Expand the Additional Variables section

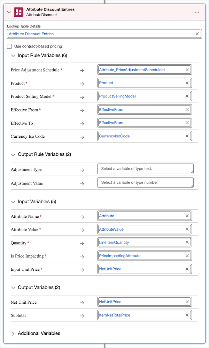13,333
